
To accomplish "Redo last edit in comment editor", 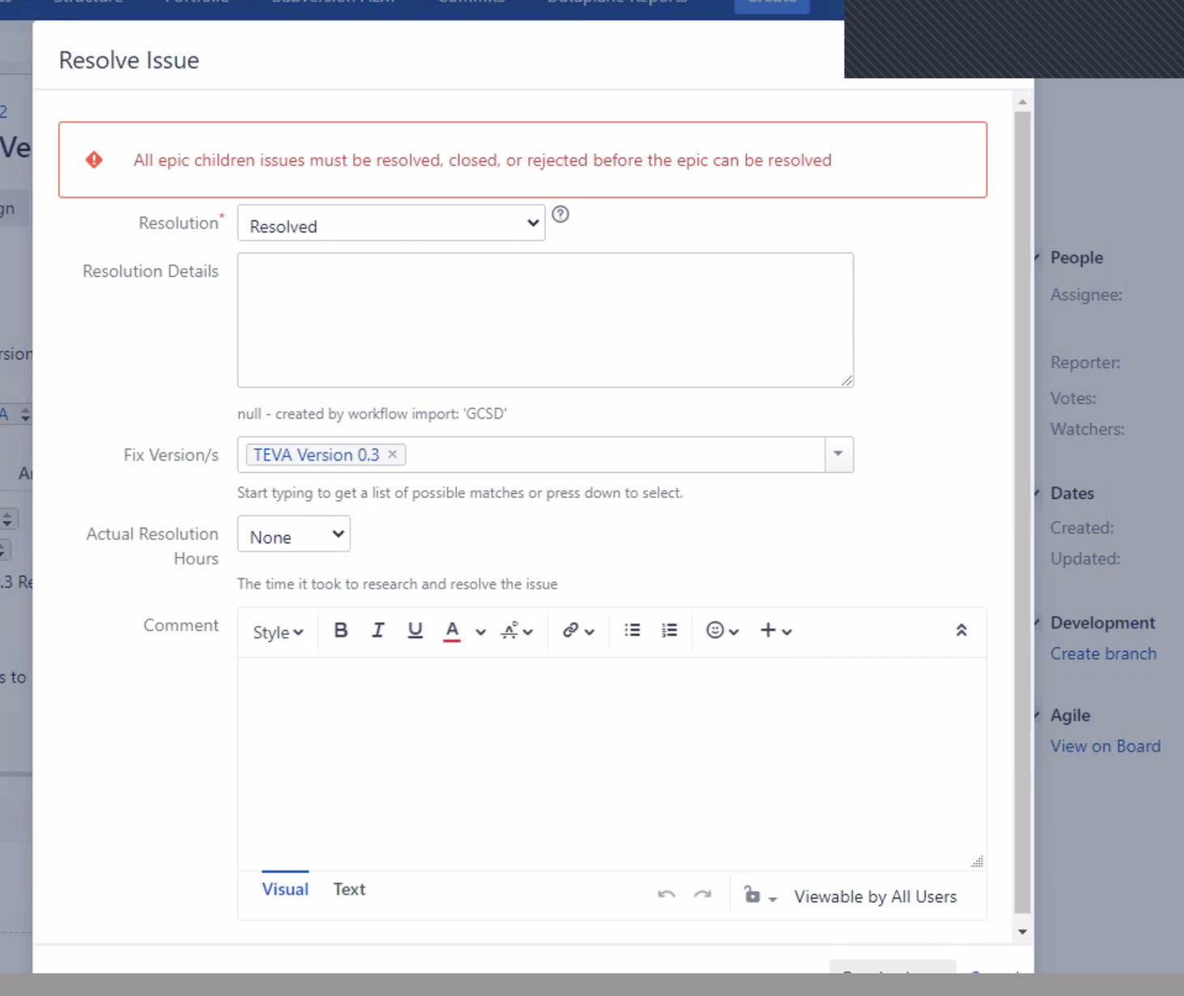I will (703, 895).
